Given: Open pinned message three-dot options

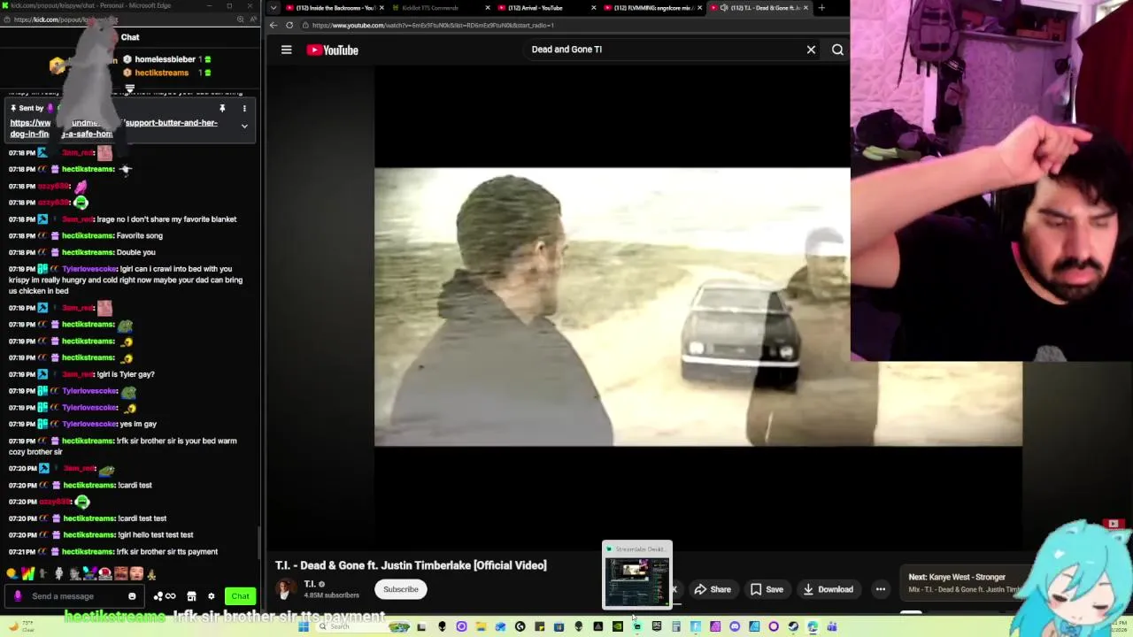Looking at the screenshot, I should coord(244,109).
